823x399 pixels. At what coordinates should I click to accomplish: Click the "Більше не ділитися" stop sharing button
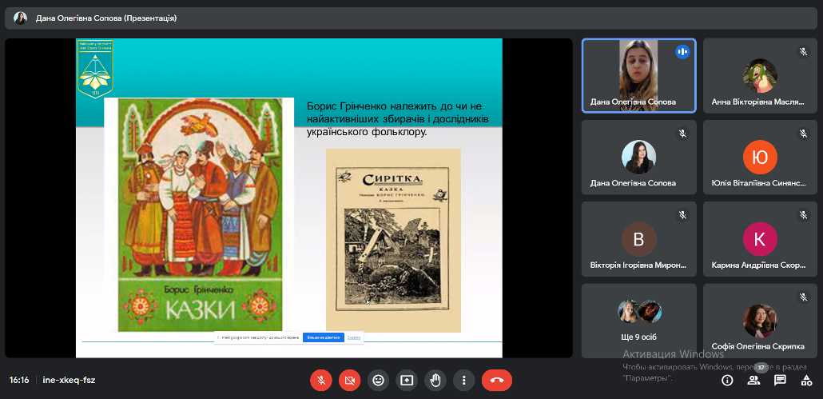click(x=323, y=337)
